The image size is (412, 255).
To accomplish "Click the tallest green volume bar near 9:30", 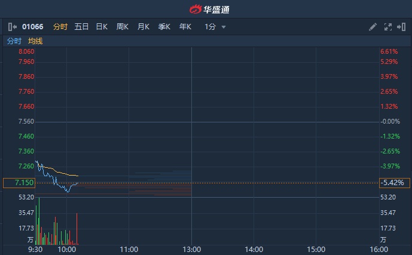I will tap(39, 221).
